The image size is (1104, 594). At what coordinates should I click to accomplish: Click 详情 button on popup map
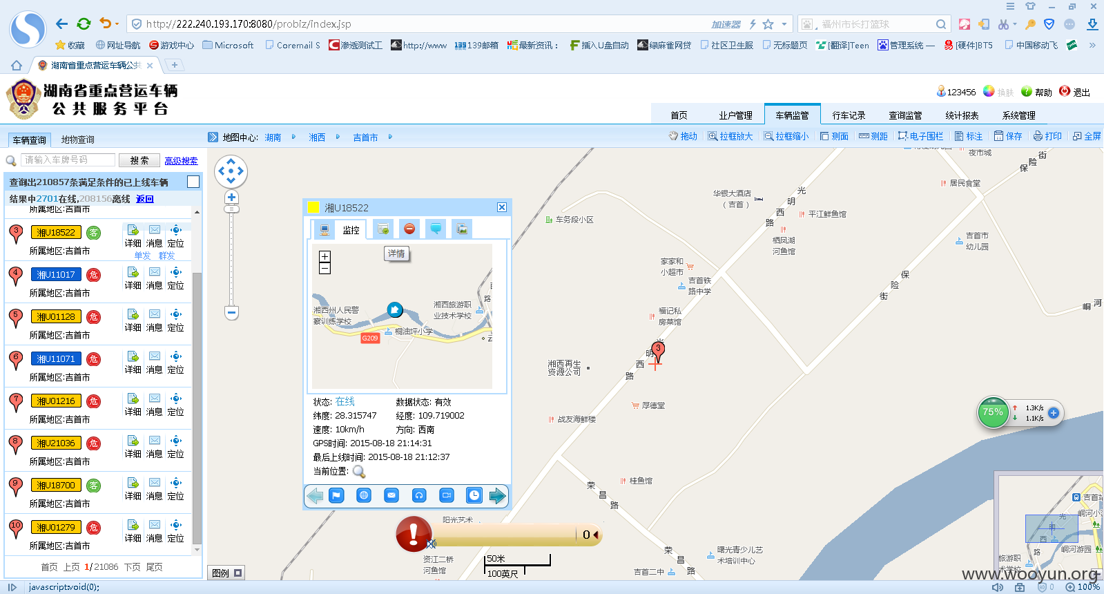(396, 253)
